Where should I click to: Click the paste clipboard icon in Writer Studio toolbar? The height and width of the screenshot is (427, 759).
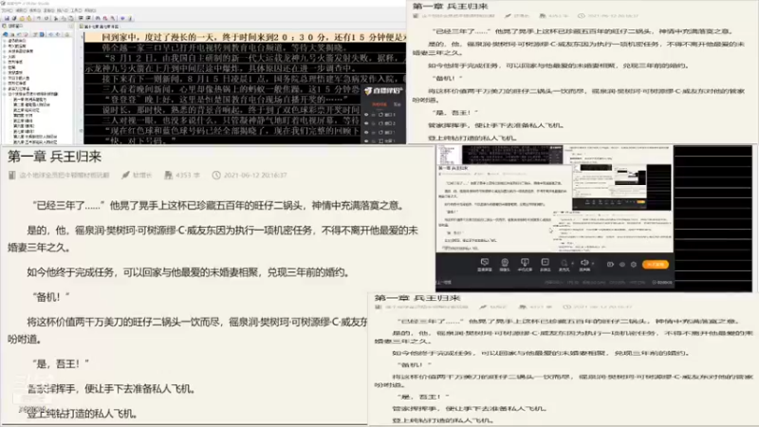point(70,18)
